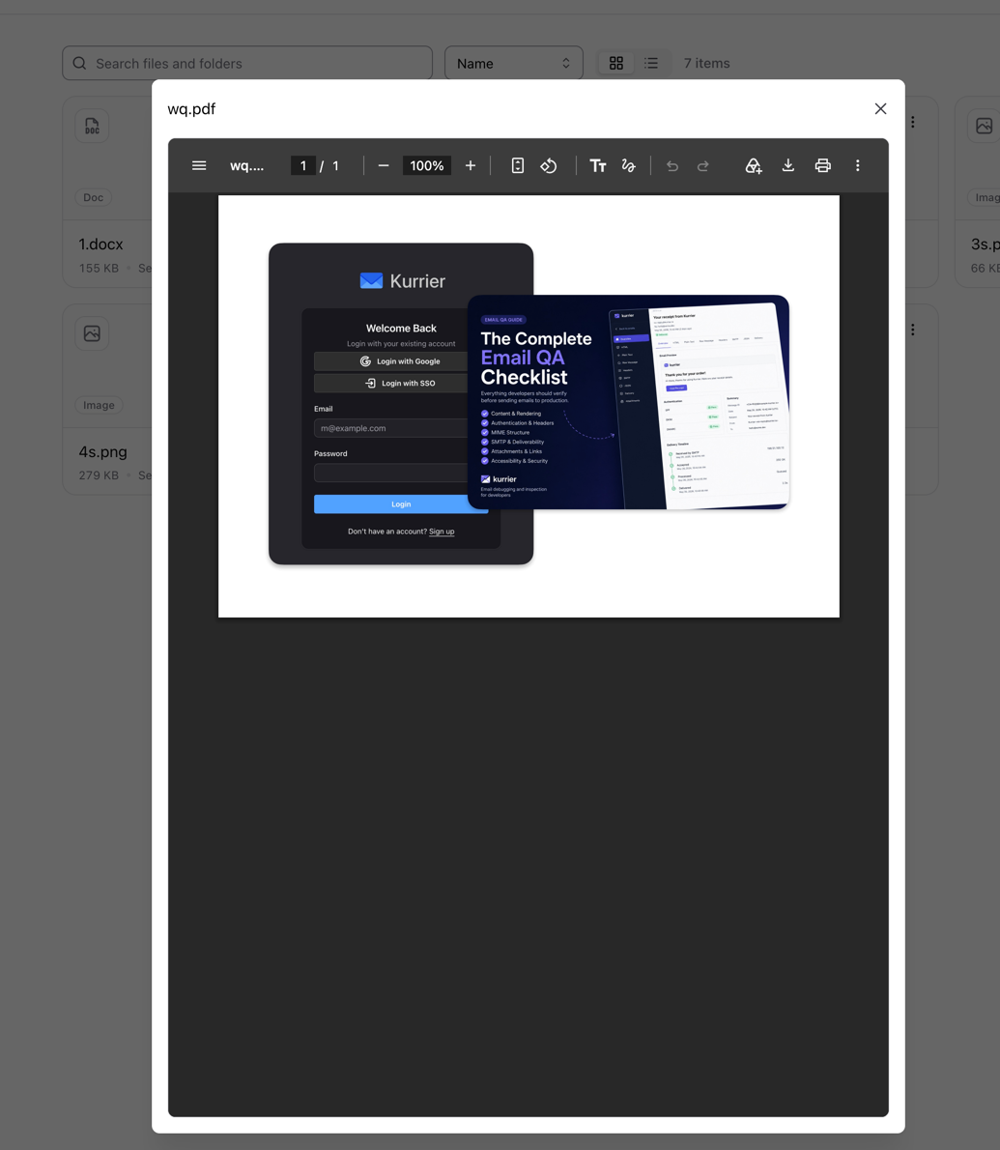This screenshot has width=1000, height=1150.
Task: Open the 4s.png file card
Action: pyautogui.click(x=107, y=400)
